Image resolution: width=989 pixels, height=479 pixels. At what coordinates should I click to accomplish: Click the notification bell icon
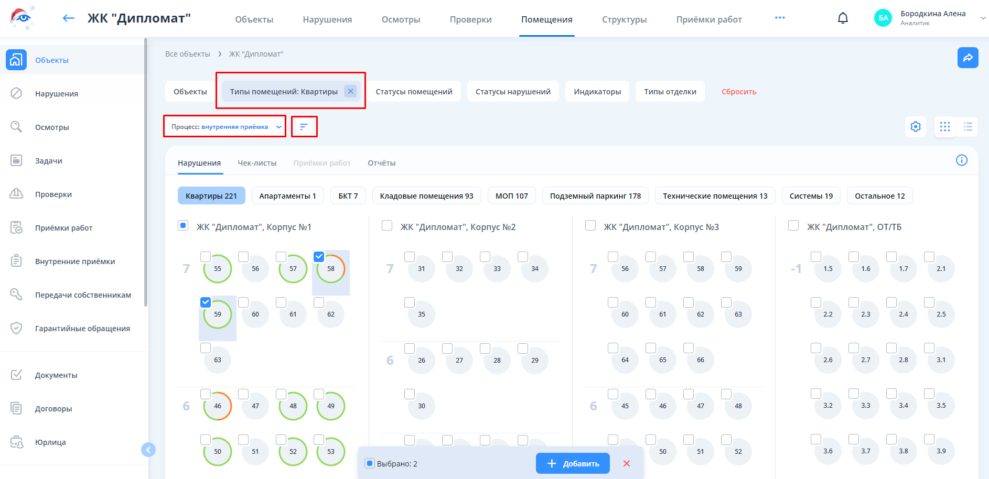click(x=843, y=18)
